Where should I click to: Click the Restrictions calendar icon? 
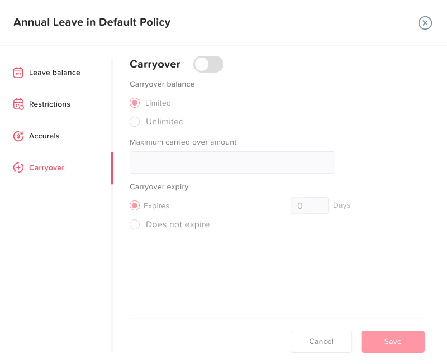(18, 104)
